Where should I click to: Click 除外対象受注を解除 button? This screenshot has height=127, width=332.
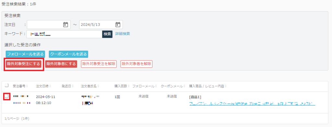(99, 64)
